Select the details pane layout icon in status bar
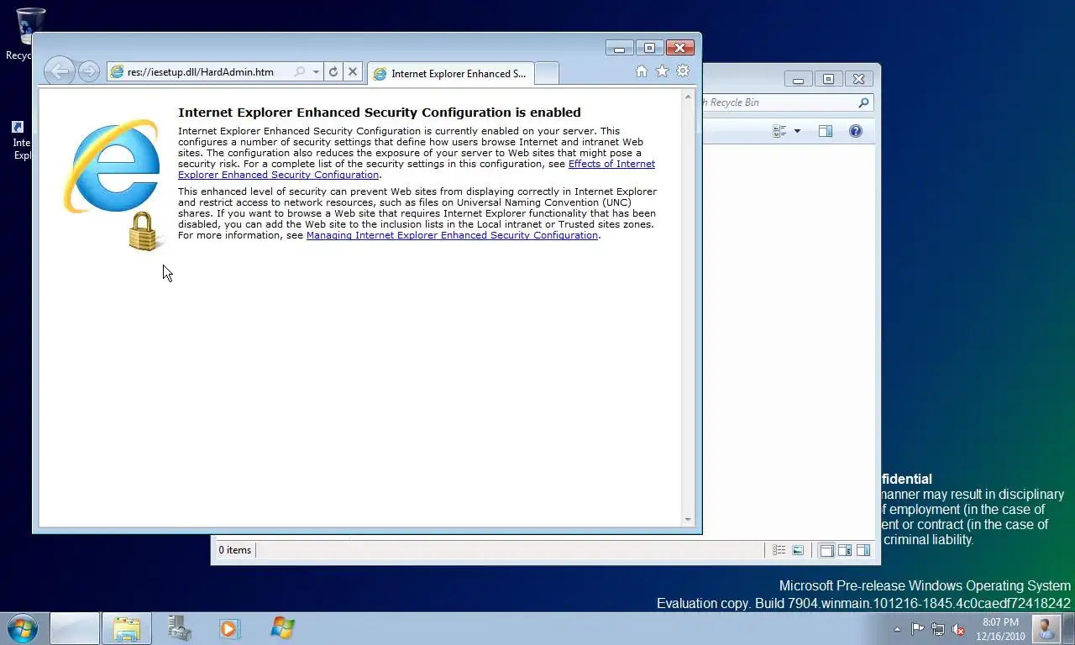Image resolution: width=1075 pixels, height=645 pixels. [845, 550]
